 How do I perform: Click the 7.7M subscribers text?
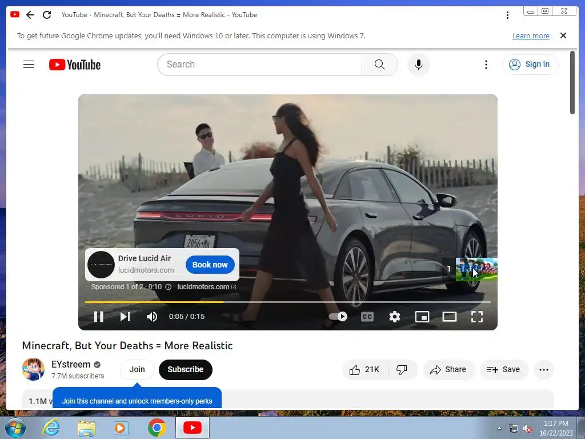pos(78,376)
